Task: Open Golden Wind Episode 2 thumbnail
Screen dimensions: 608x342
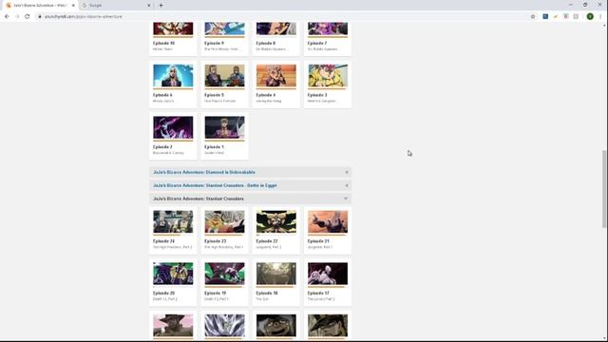Action: click(x=173, y=127)
